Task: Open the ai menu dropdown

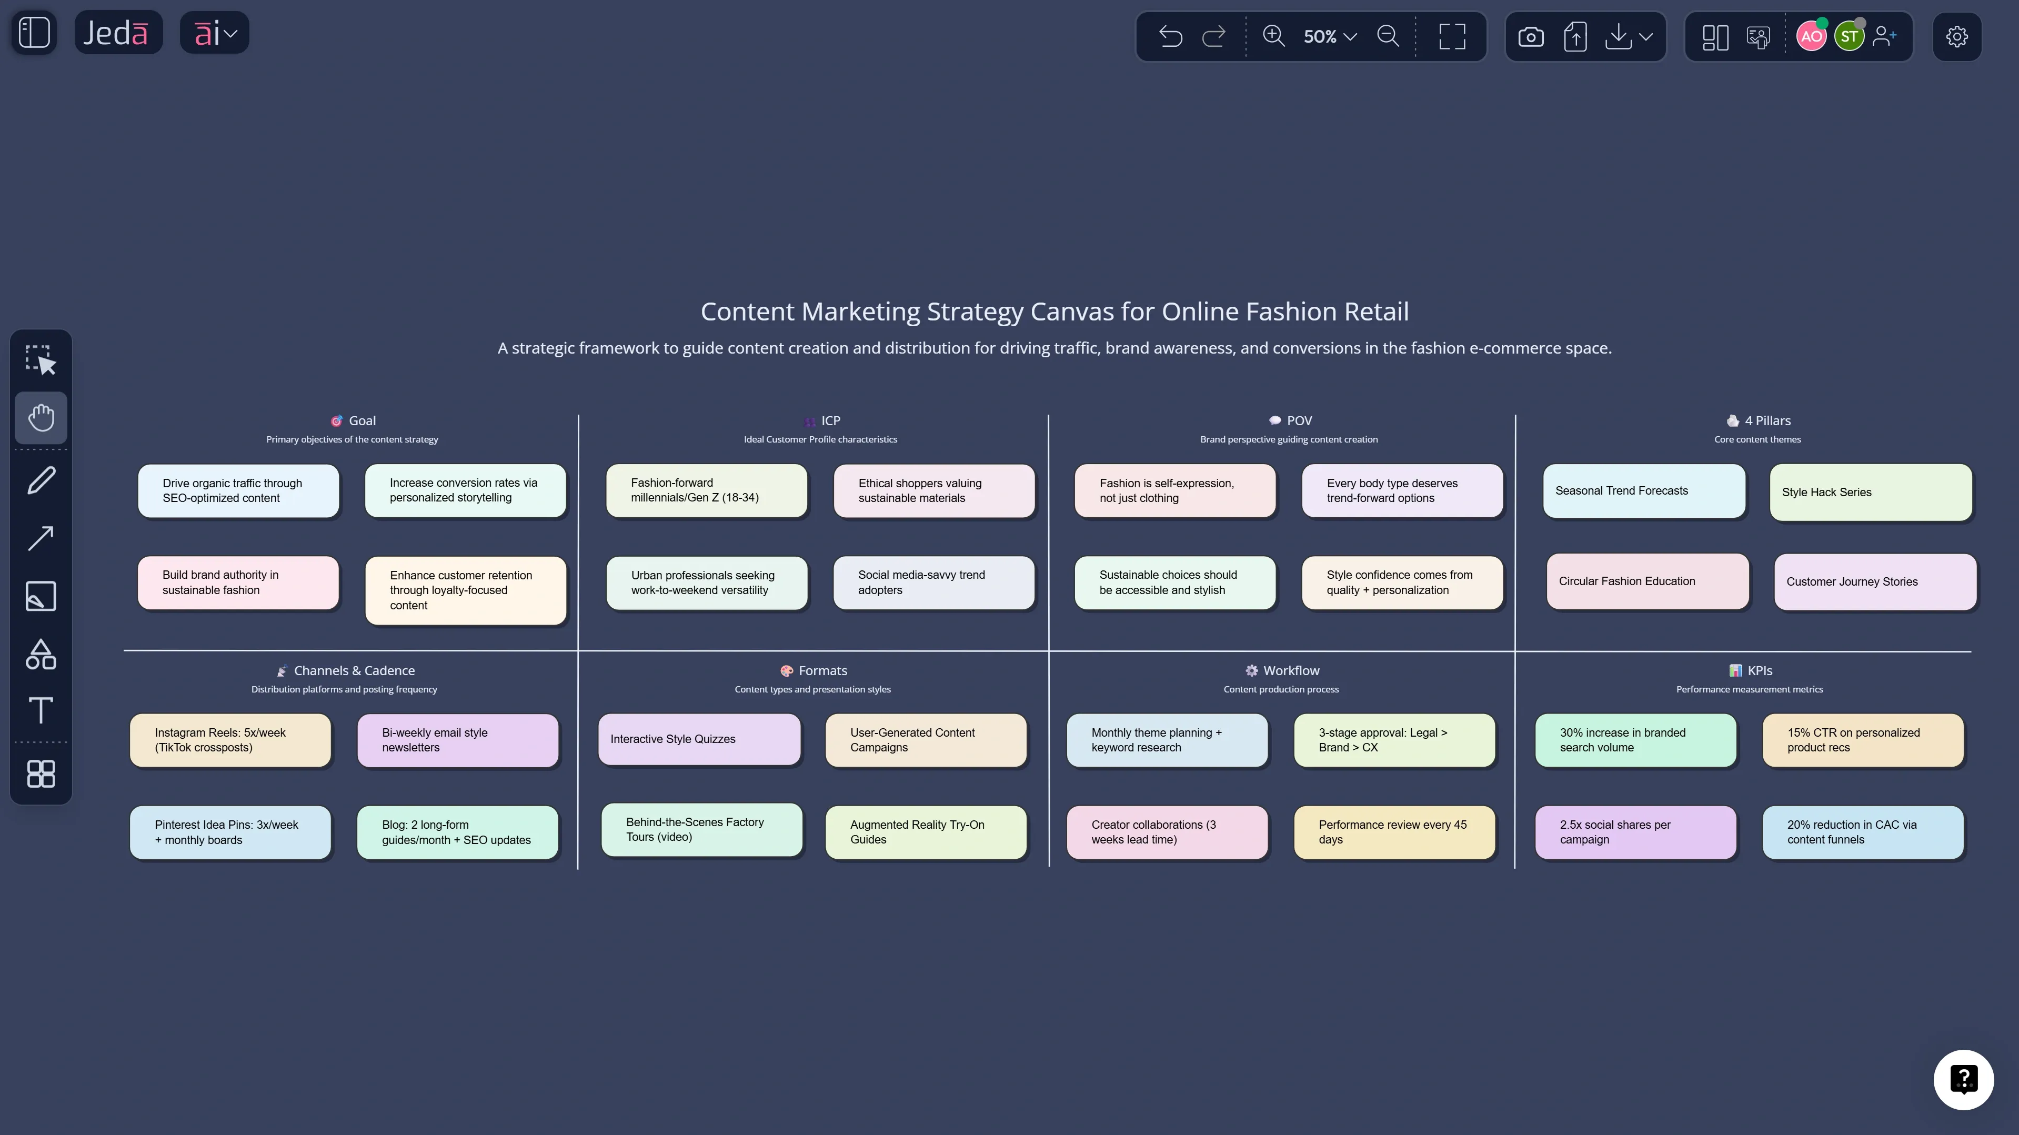Action: pos(213,32)
